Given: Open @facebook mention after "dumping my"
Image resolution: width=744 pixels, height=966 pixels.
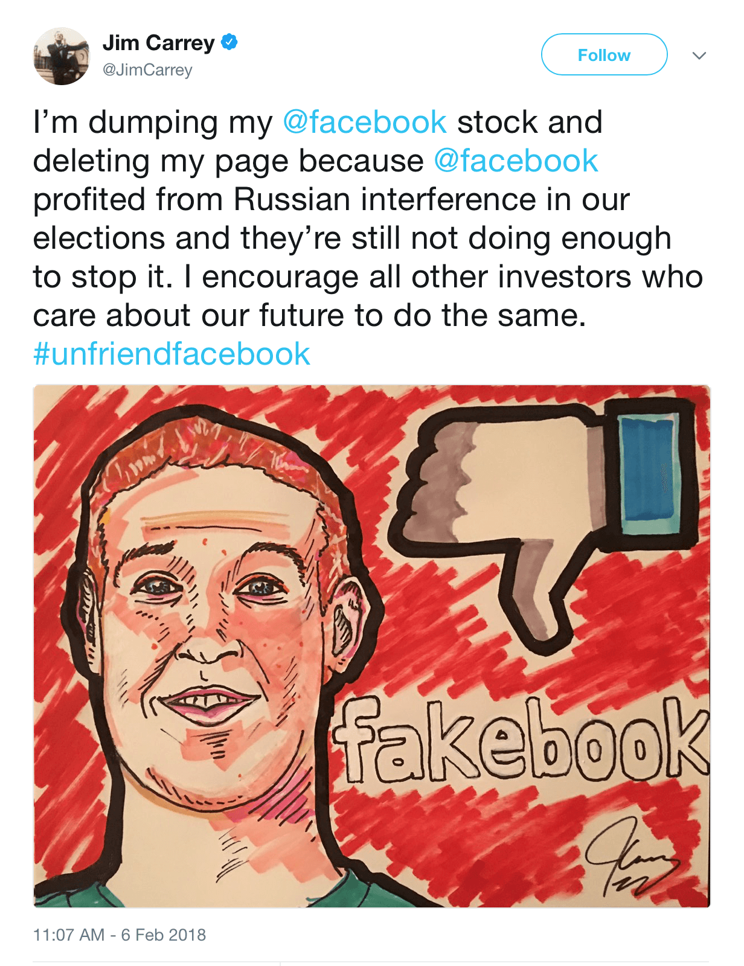Looking at the screenshot, I should point(365,122).
